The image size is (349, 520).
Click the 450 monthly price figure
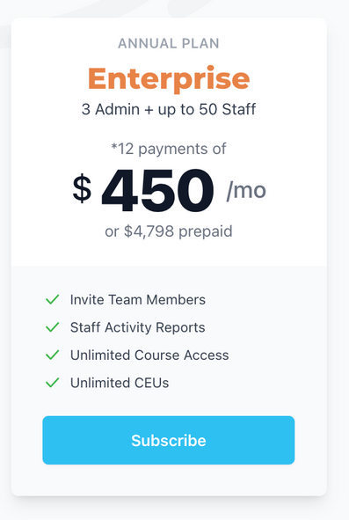[x=157, y=190]
